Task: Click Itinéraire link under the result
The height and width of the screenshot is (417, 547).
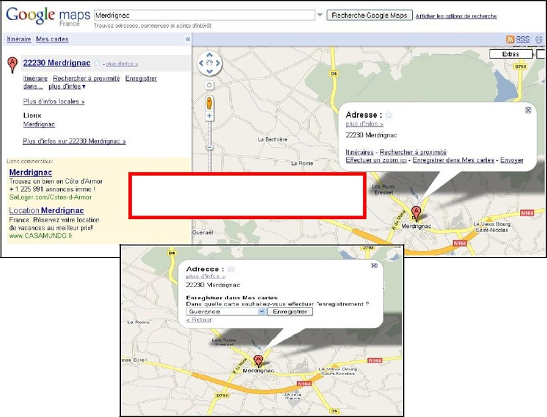Action: point(35,78)
